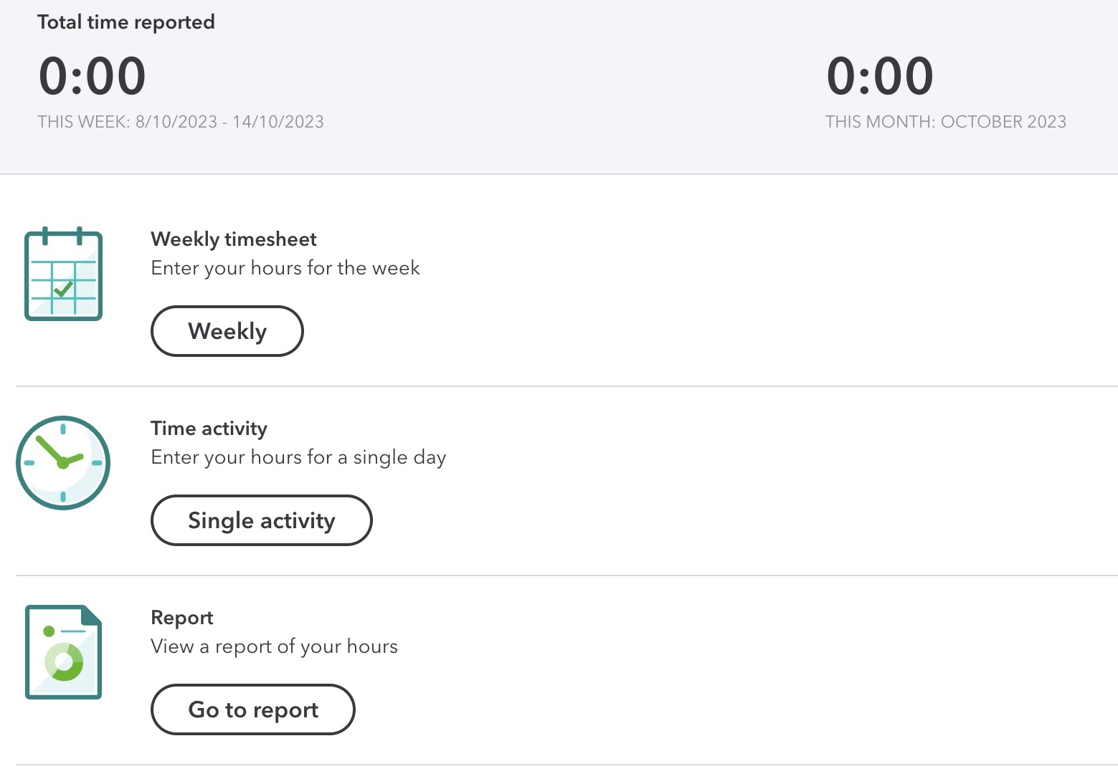Click 'Enter your hours for a single day' text
The image size is (1118, 779).
[298, 457]
